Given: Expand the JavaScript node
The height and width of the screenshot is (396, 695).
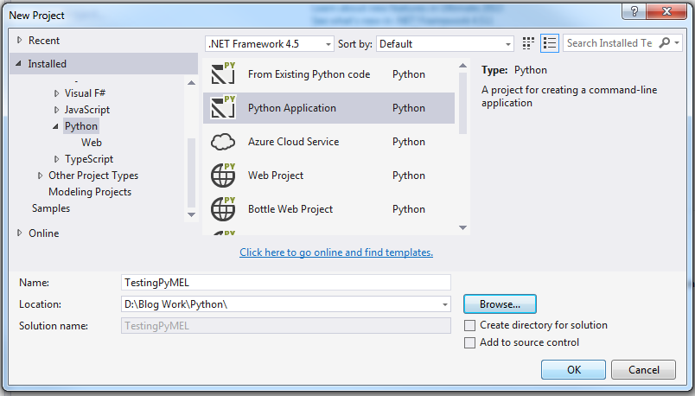Looking at the screenshot, I should (56, 110).
